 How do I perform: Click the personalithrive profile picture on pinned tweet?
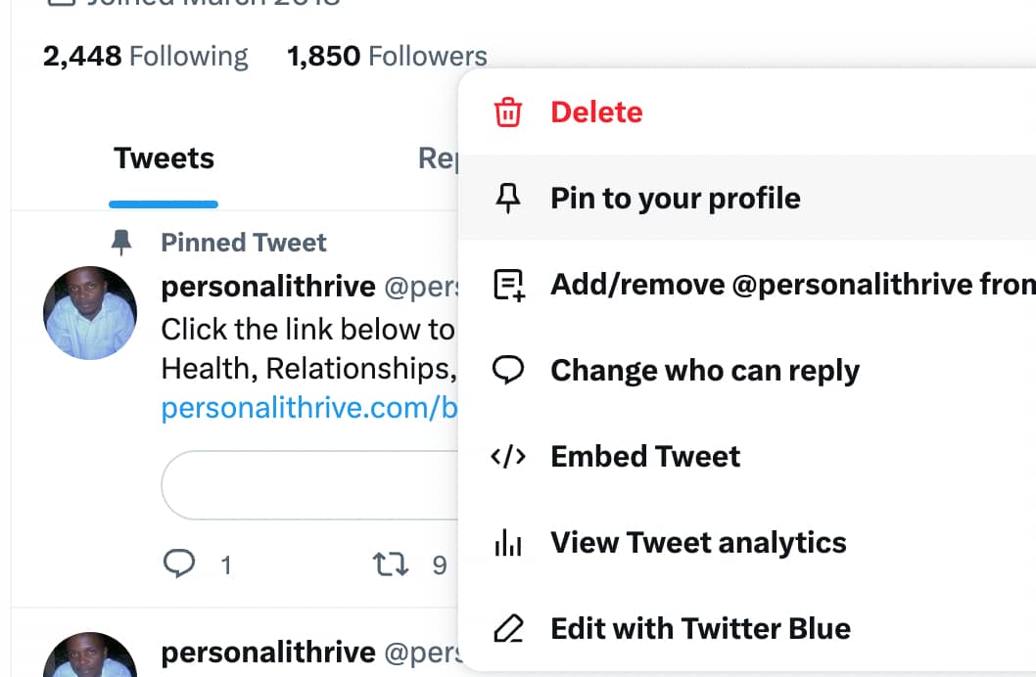click(x=90, y=313)
